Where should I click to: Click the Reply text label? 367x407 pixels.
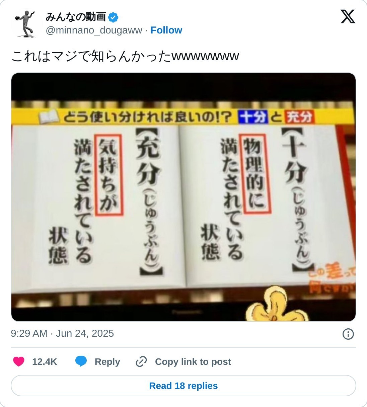pyautogui.click(x=107, y=362)
